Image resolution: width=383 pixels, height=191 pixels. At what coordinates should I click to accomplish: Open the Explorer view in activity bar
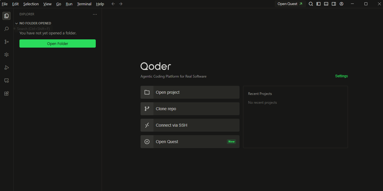[x=6, y=16]
